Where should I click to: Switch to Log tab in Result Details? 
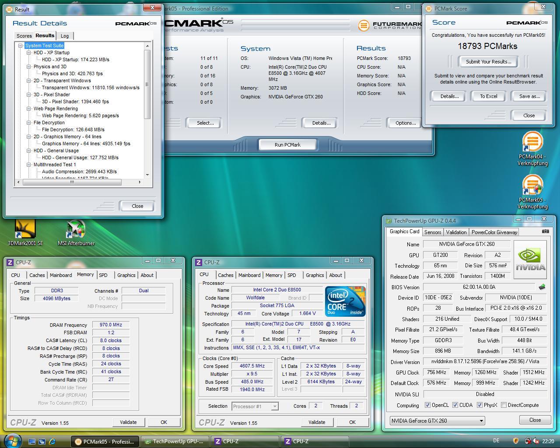[65, 36]
